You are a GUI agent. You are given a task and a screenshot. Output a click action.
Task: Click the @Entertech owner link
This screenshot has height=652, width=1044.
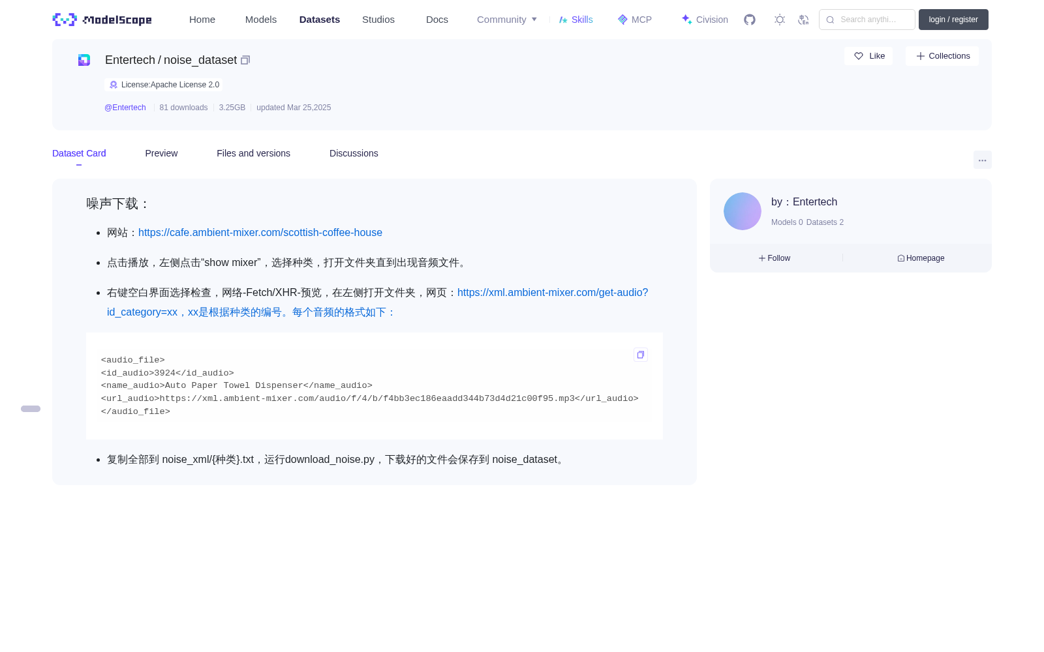[x=125, y=108]
